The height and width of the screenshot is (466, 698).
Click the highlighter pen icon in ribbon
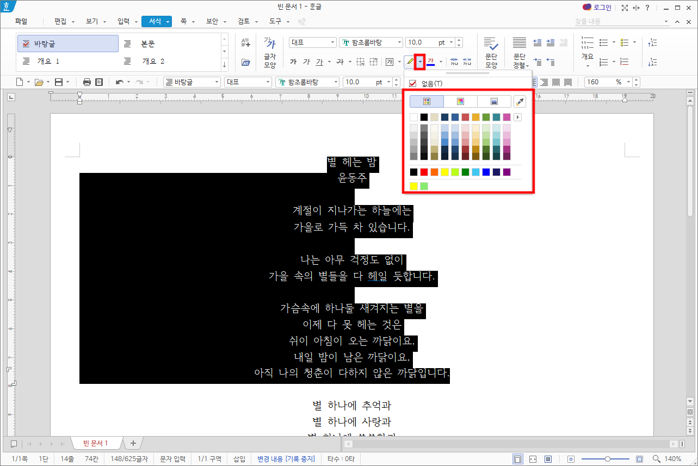point(410,61)
